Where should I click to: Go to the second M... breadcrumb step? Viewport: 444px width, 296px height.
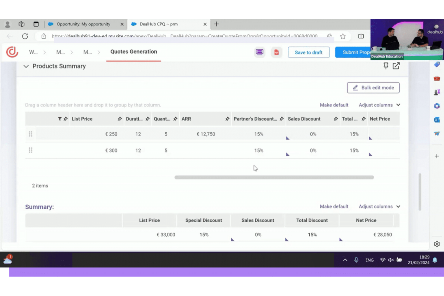(x=87, y=52)
